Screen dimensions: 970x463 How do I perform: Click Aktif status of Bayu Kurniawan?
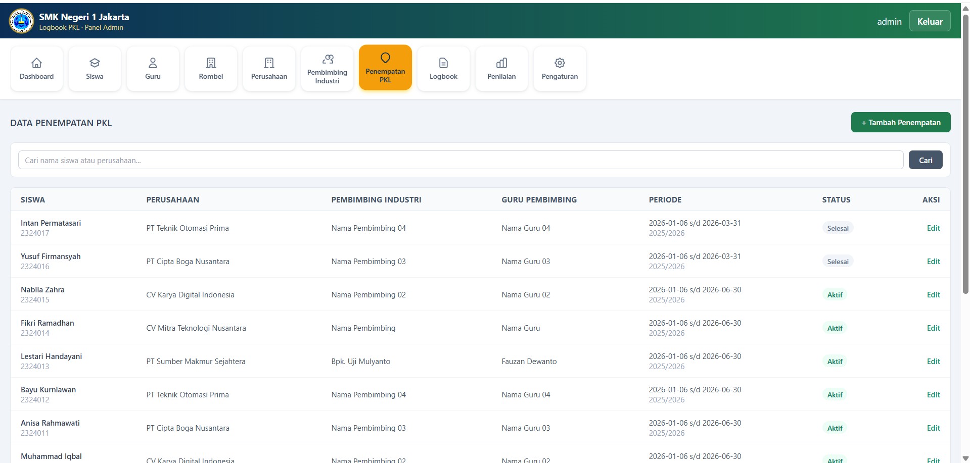[x=835, y=394]
